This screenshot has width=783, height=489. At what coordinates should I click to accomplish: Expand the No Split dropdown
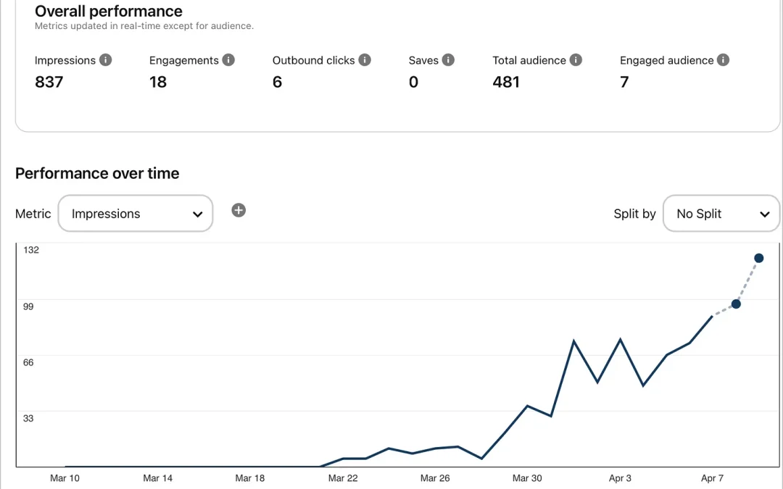[x=721, y=214]
